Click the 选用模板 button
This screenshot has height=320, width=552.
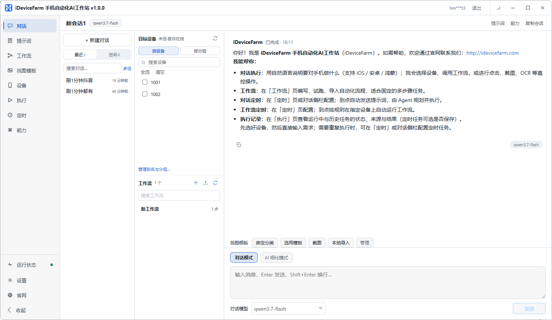293,243
